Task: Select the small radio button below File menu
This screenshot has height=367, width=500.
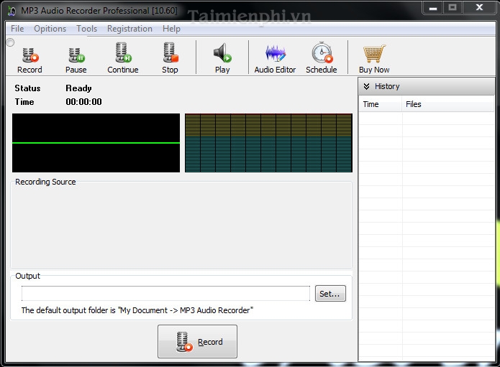Action: 10,42
